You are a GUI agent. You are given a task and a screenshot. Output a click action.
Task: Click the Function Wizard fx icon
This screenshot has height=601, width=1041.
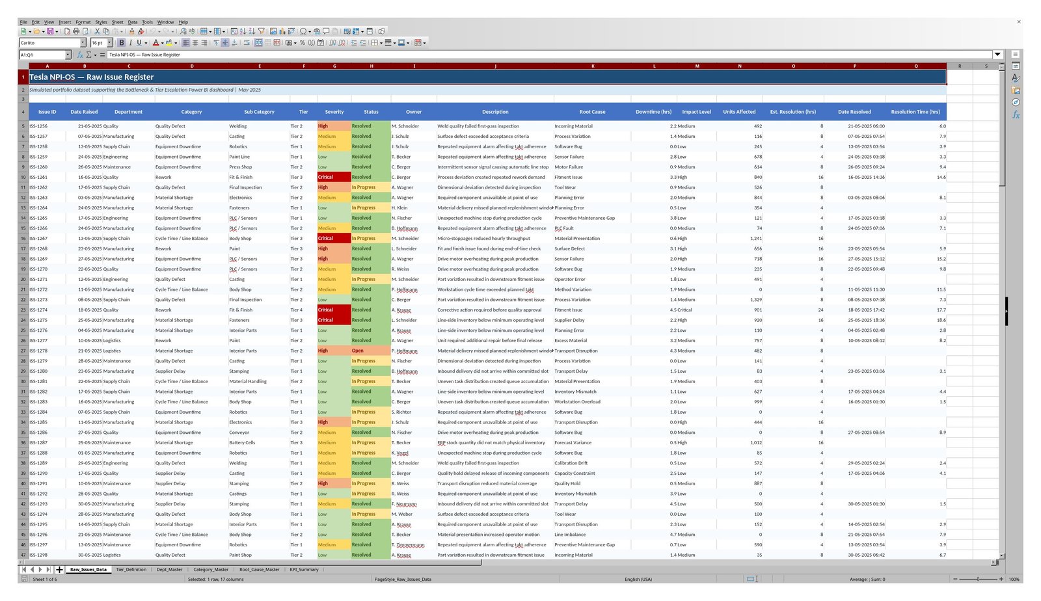pyautogui.click(x=80, y=55)
